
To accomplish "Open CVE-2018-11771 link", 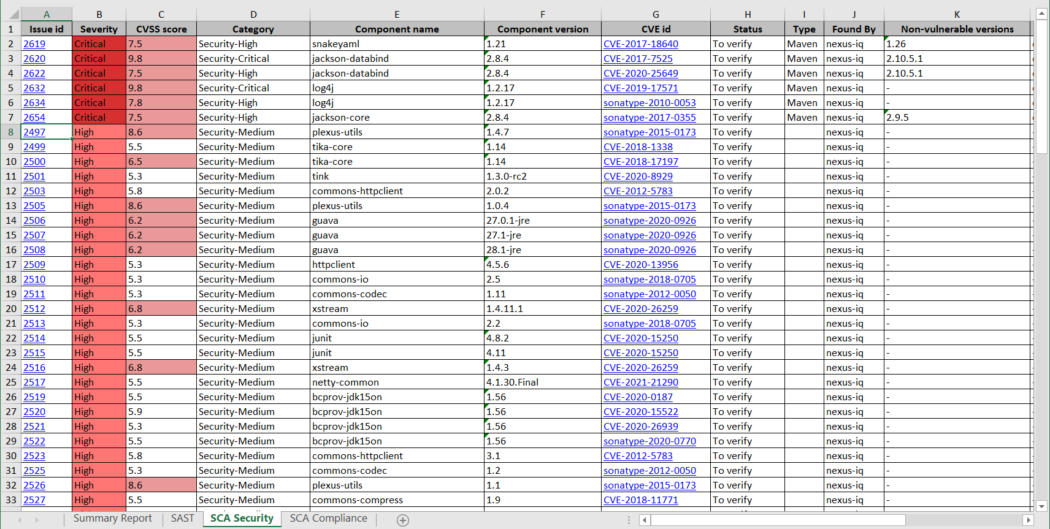I will pyautogui.click(x=641, y=500).
